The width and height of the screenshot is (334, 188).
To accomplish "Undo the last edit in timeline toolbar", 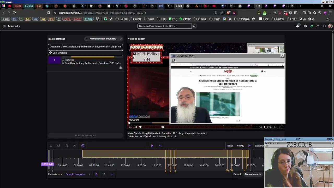I will [51, 146].
